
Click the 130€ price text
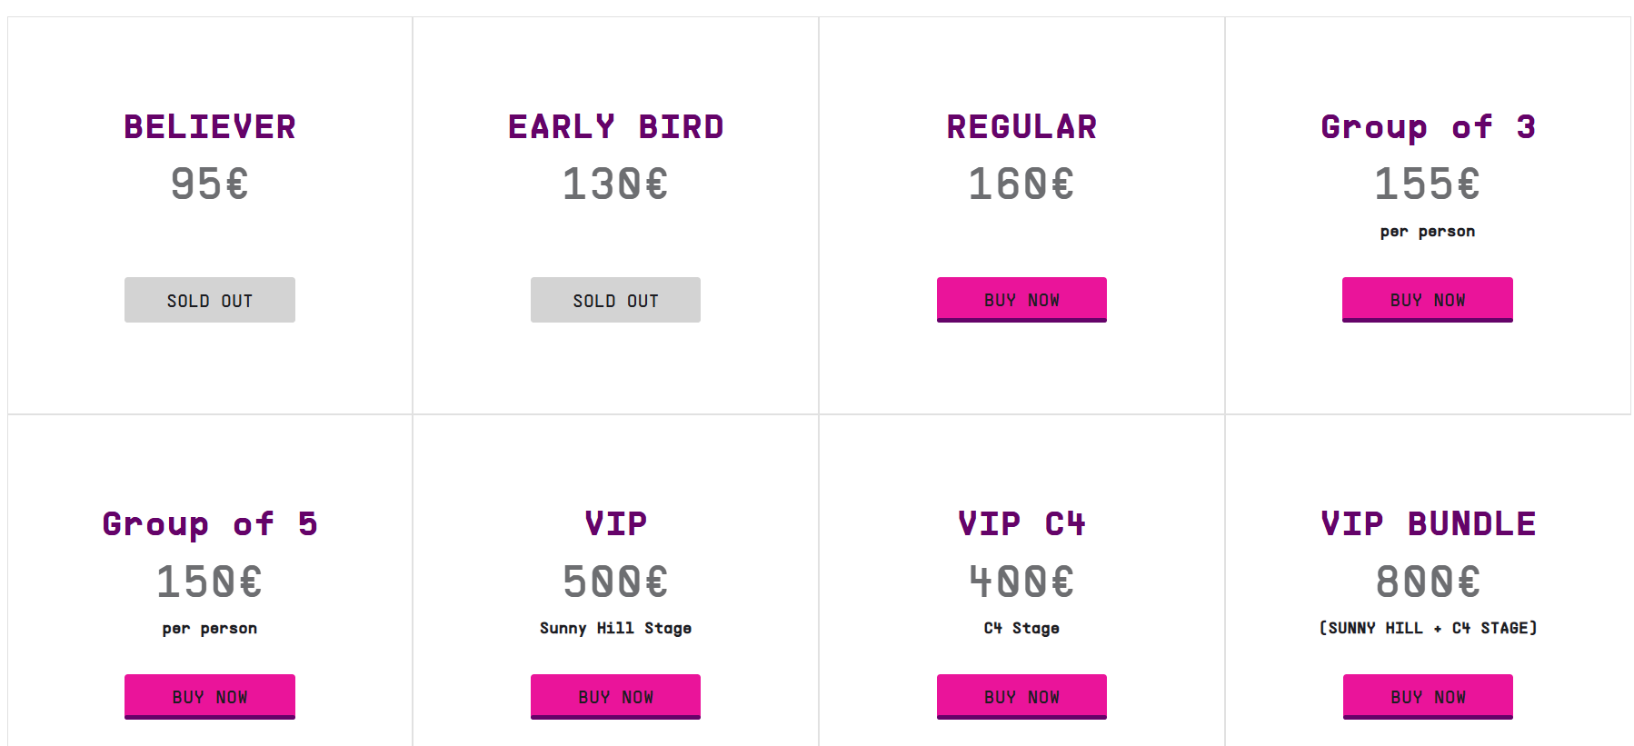click(x=615, y=184)
